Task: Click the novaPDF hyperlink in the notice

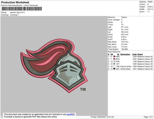Action: (71, 114)
